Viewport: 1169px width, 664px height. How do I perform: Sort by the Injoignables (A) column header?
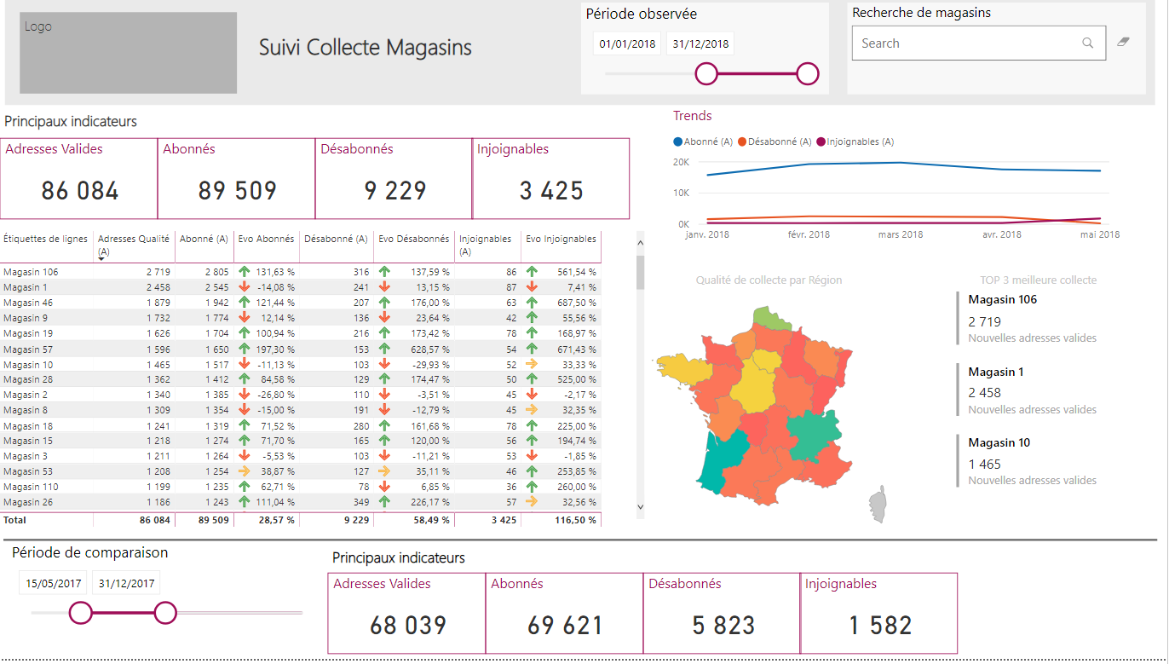point(487,245)
